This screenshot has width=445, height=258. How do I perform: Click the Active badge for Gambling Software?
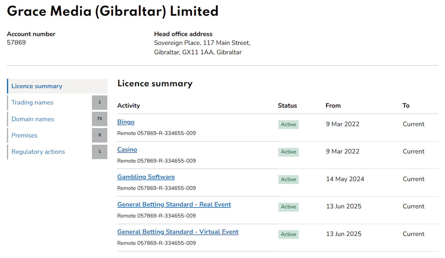point(288,180)
